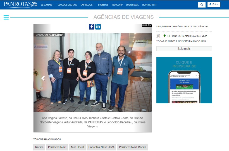Share photo on Facebook
The width and height of the screenshot is (229, 151).
click(x=92, y=27)
